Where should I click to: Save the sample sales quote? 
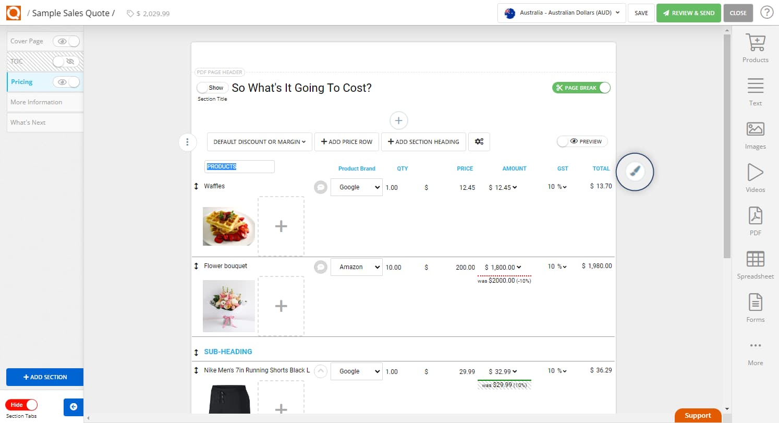[641, 13]
